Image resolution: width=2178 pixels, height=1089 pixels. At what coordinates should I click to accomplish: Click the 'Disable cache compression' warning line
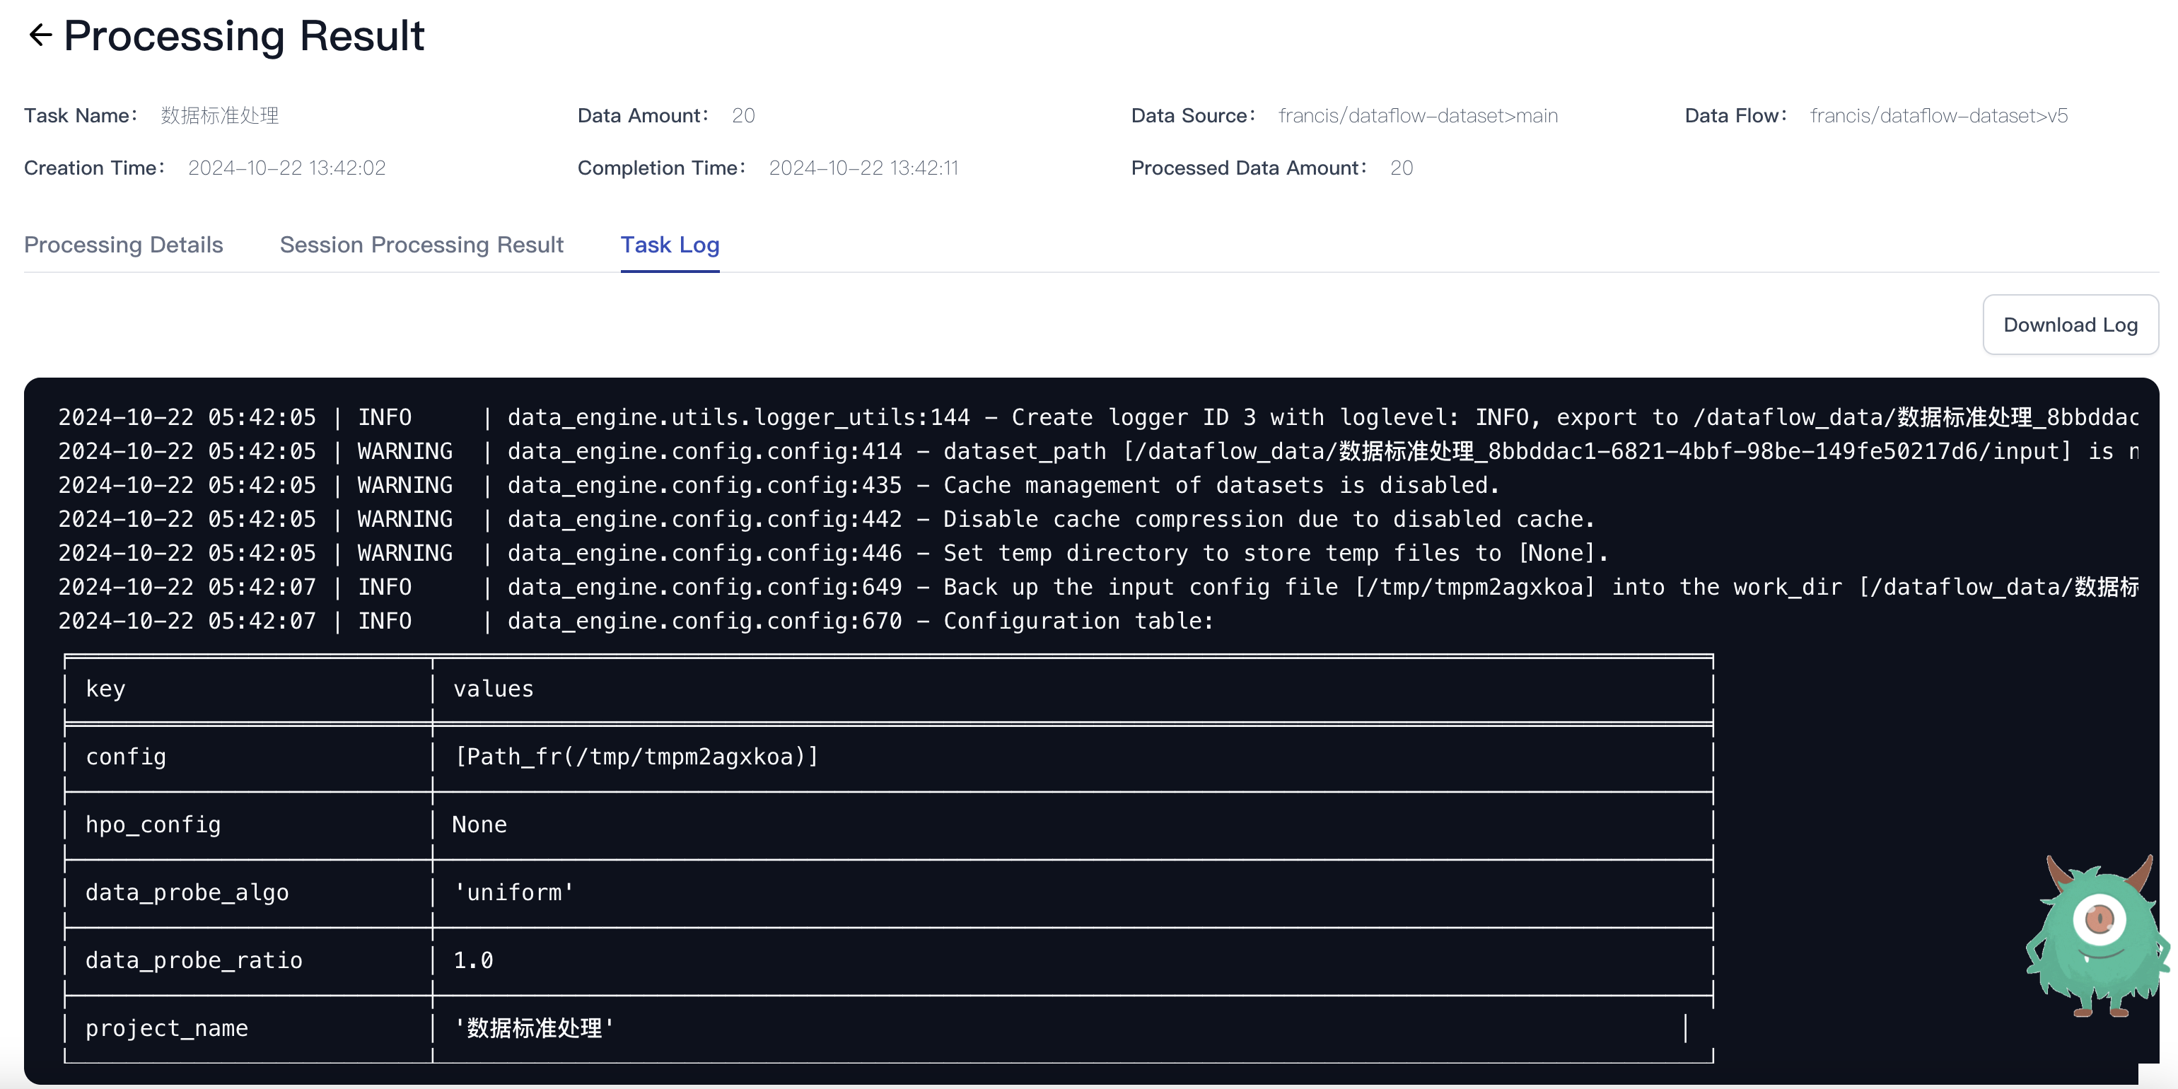coord(1268,519)
